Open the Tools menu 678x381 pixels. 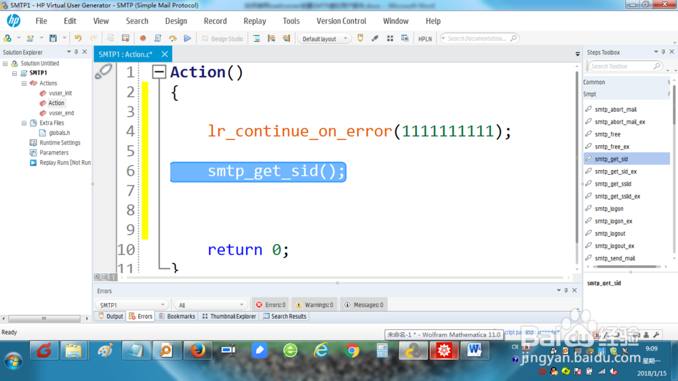(x=291, y=21)
